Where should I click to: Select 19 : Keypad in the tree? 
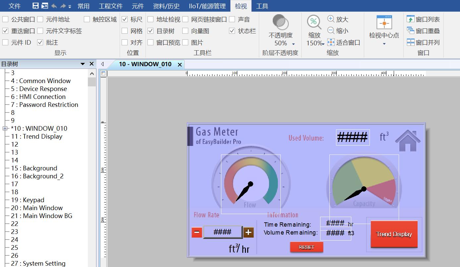click(x=28, y=200)
